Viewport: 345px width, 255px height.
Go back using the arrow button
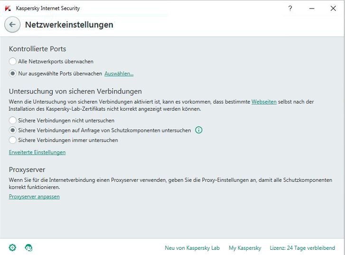pyautogui.click(x=12, y=24)
